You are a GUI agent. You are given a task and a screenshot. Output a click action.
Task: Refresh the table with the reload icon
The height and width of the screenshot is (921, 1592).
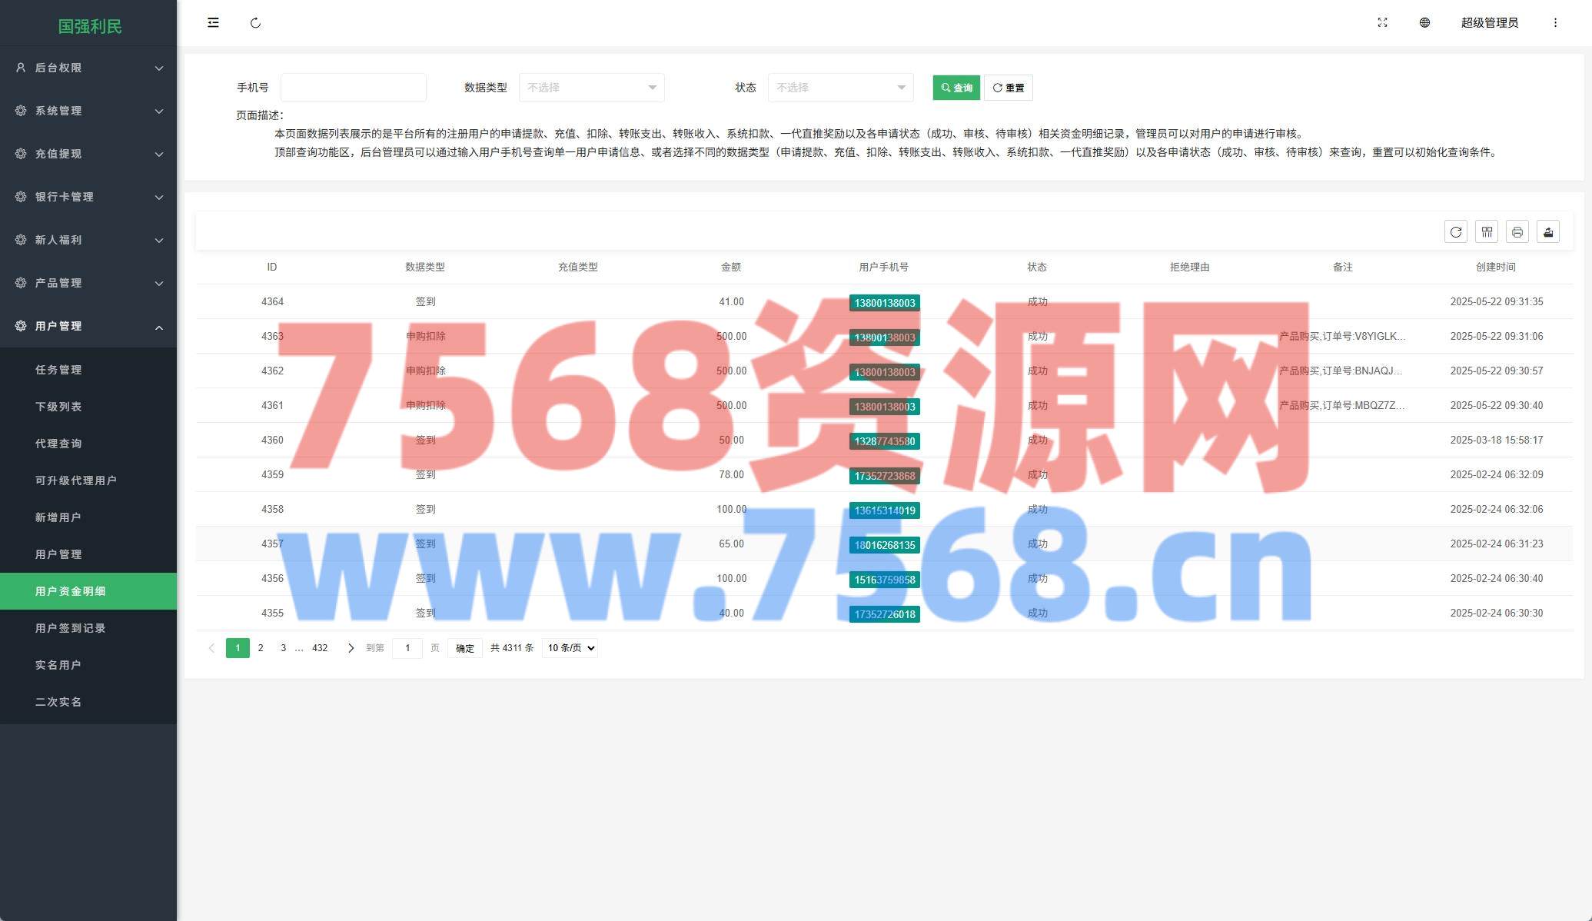(x=1455, y=232)
